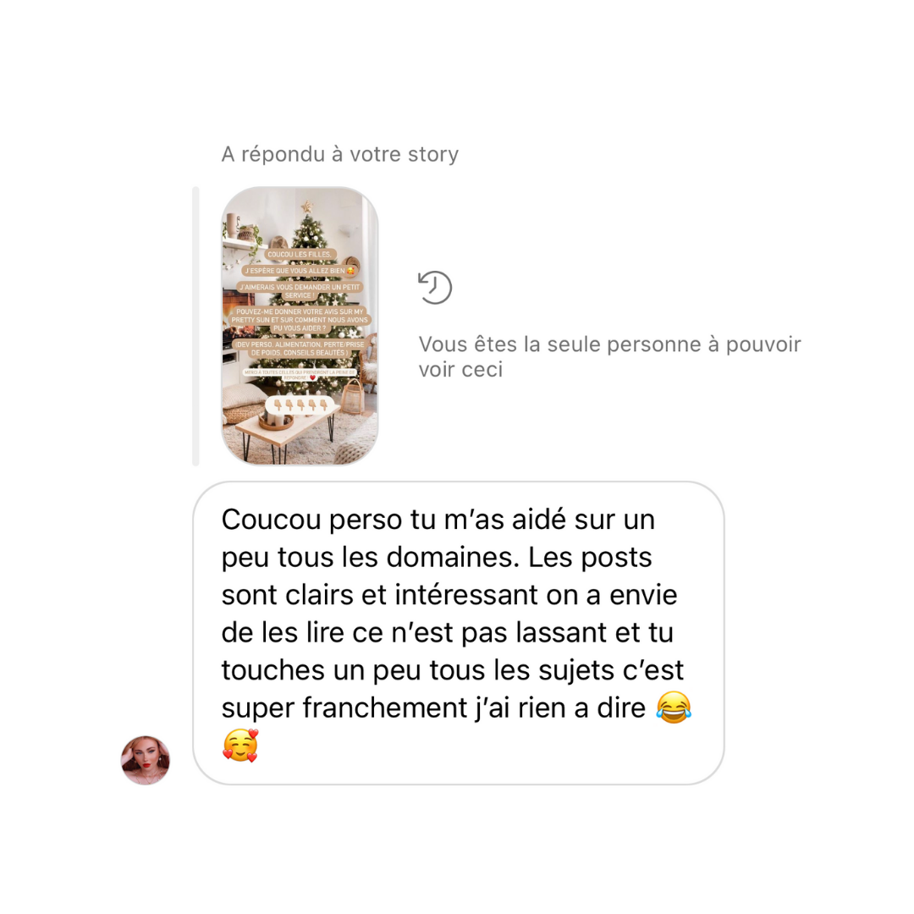
Task: Click the 'J'AIMERAIS VOUS DEMANDER UN PETIT SERVICE' sticker
Action: click(300, 291)
